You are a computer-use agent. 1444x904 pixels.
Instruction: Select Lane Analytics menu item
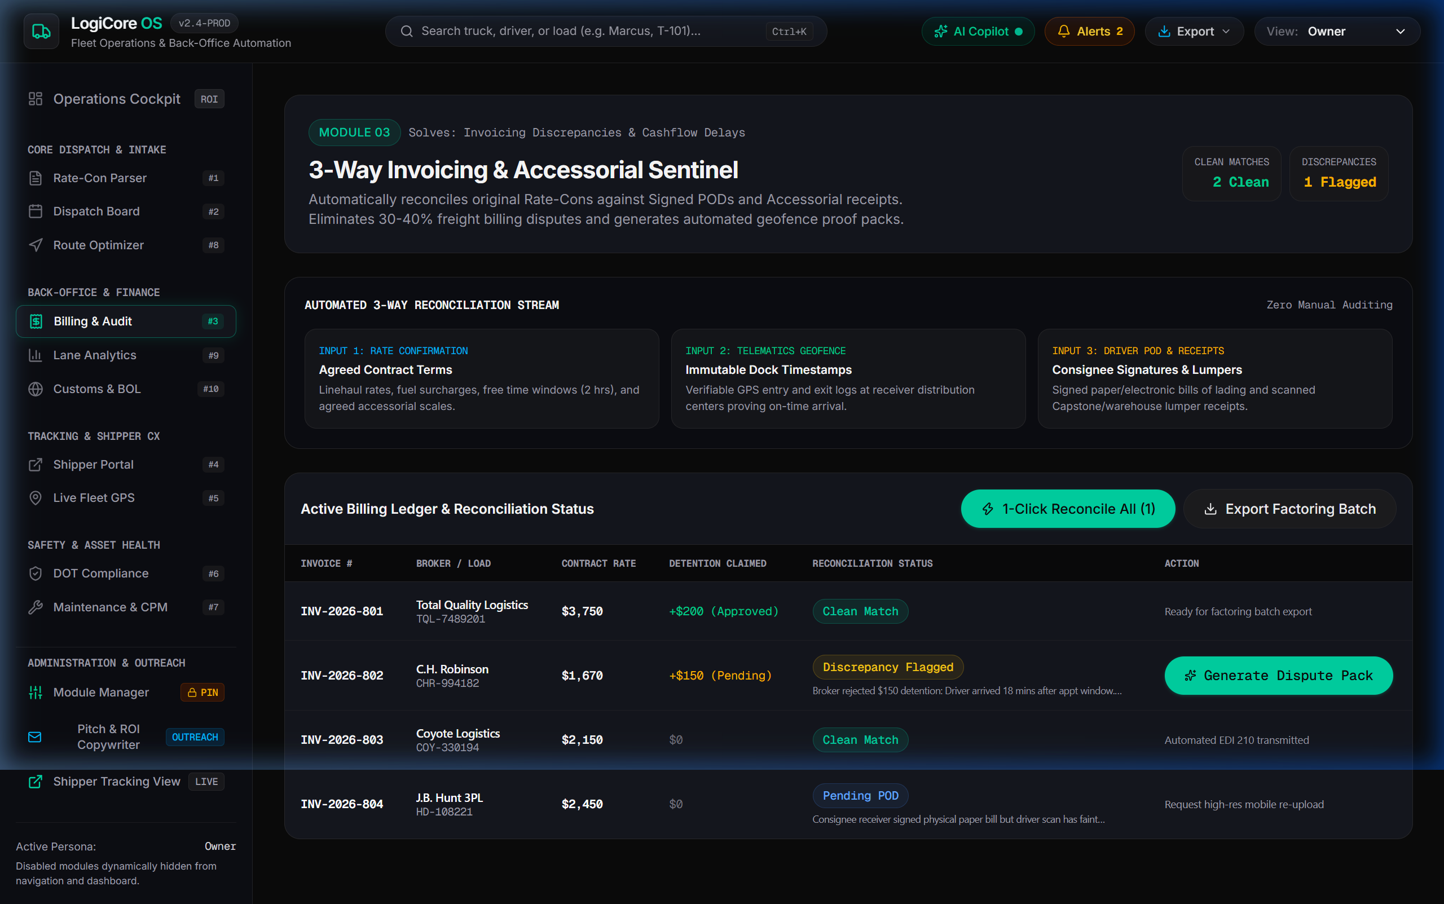click(126, 355)
